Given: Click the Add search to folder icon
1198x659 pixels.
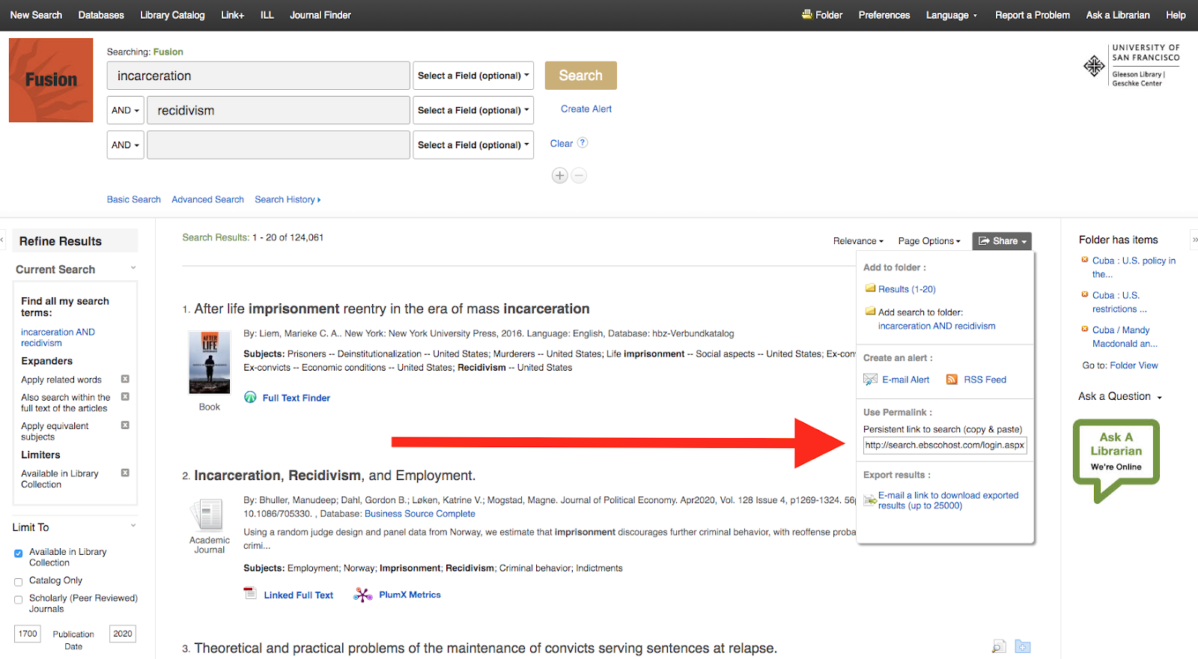Looking at the screenshot, I should (870, 312).
